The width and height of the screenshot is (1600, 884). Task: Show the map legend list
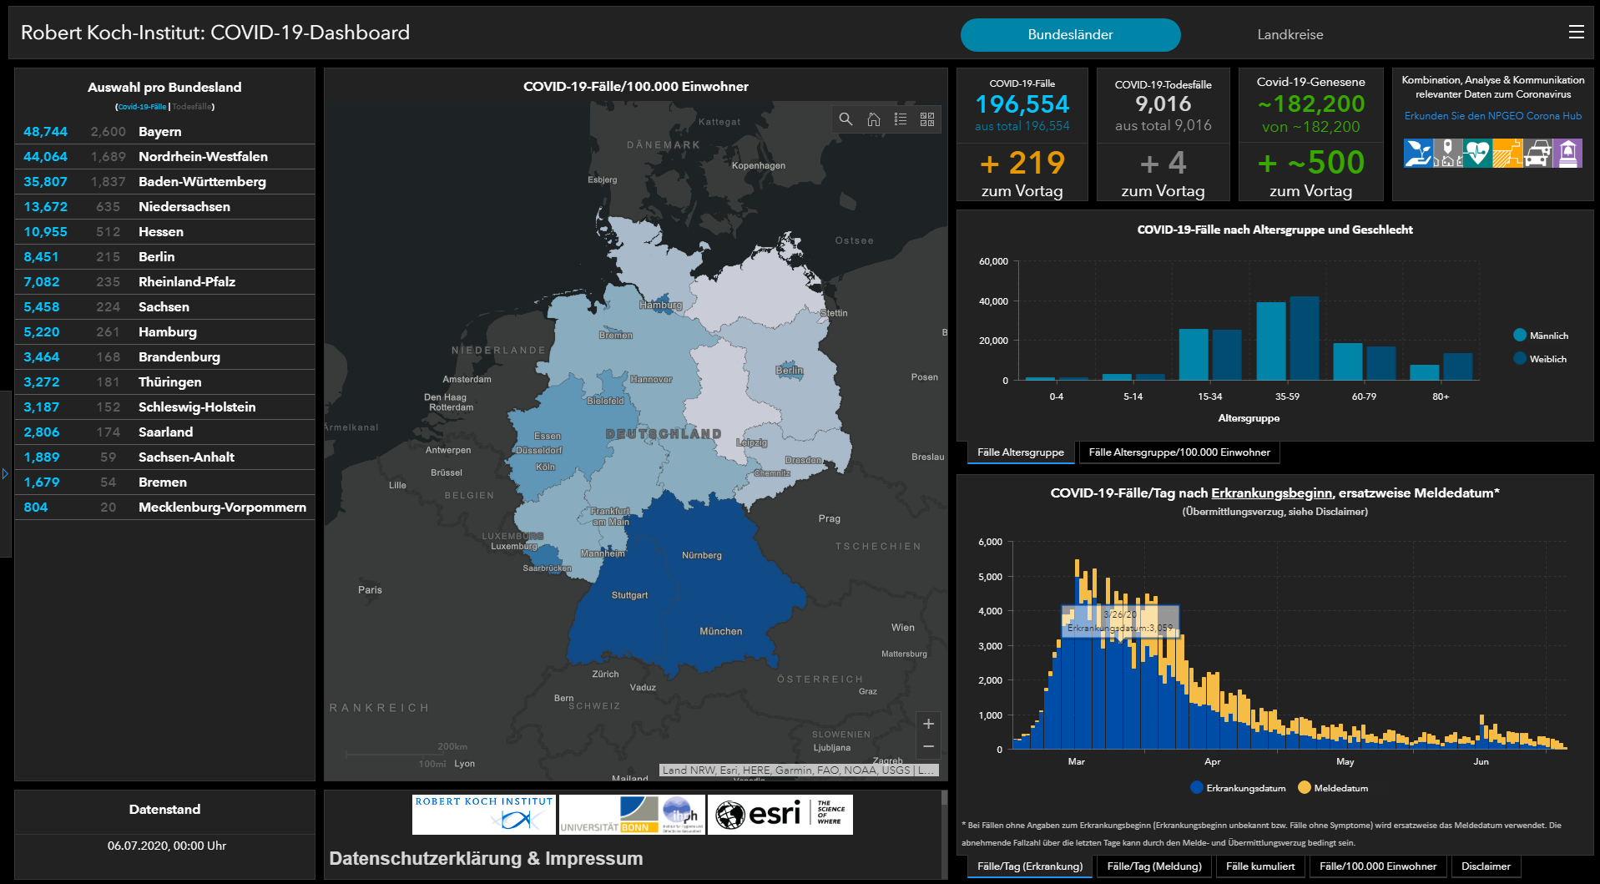click(900, 119)
